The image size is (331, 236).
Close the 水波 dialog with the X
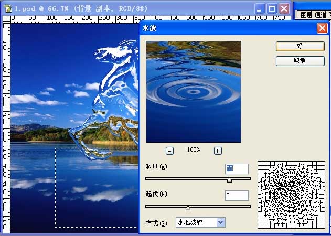pos(322,28)
